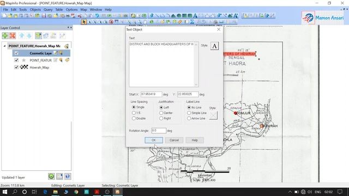
Task: Select the Zoom-in magnifier tool
Action: coord(129,22)
